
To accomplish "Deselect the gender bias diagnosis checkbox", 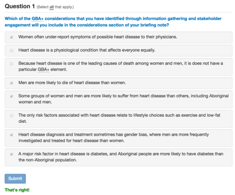I will (11, 135).
